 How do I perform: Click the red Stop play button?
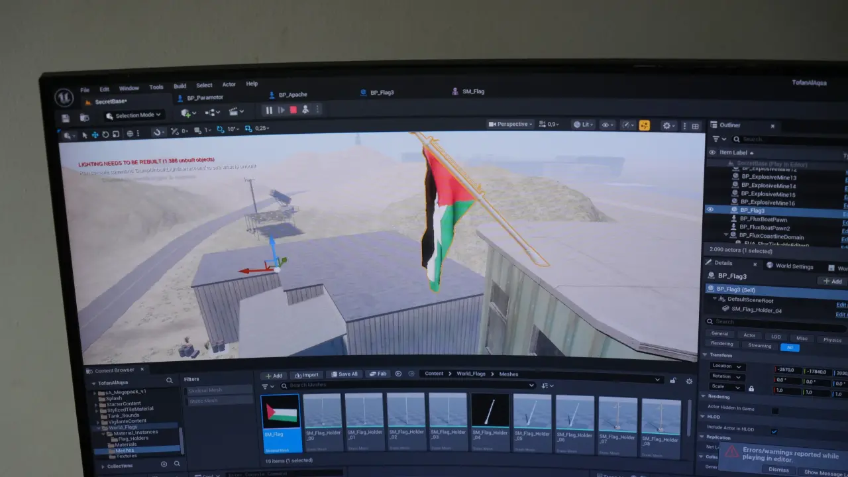coord(293,110)
